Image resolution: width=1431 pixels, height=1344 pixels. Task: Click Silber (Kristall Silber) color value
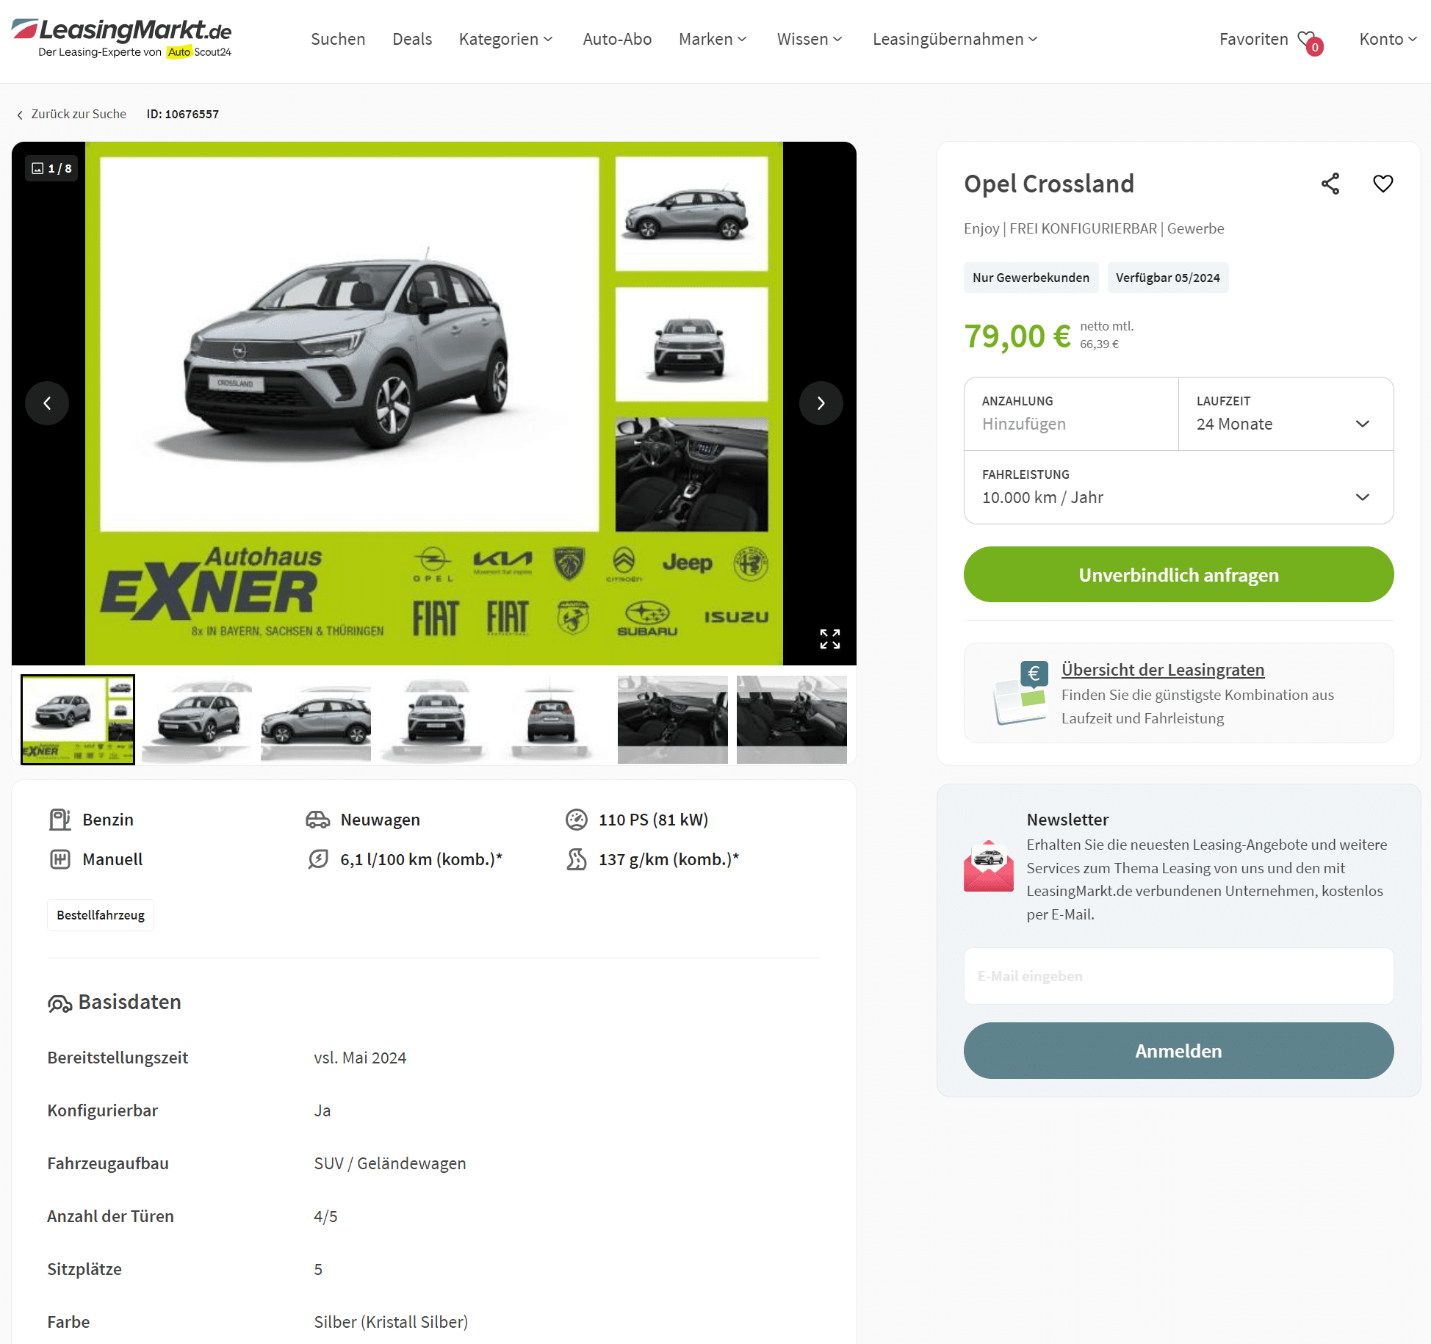coord(391,1322)
